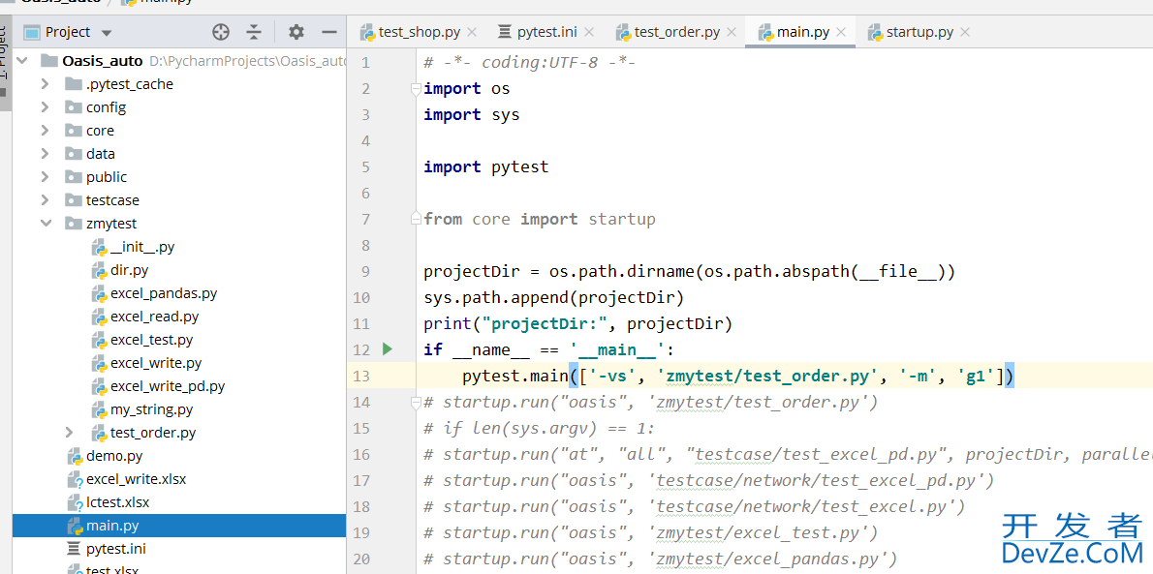Click the projectDir assignment line
The image size is (1153, 574).
(689, 272)
